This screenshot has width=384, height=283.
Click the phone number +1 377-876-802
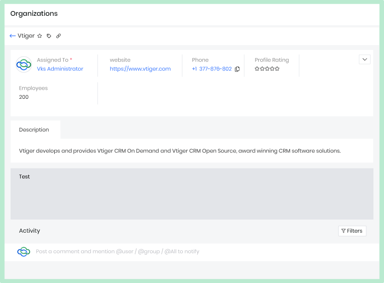[212, 69]
